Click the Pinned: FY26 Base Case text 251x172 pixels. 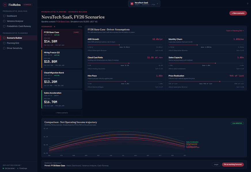pos(55,166)
